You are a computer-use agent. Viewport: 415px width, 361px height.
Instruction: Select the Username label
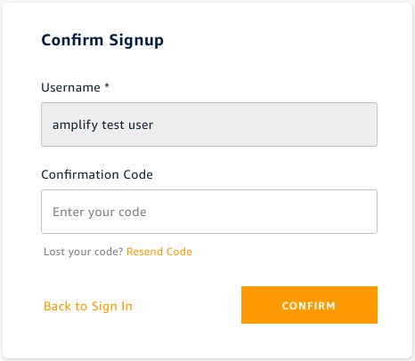coord(70,87)
